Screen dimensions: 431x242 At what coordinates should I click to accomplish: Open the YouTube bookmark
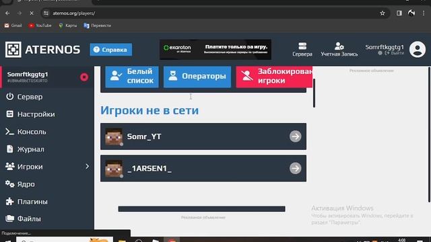pos(40,26)
